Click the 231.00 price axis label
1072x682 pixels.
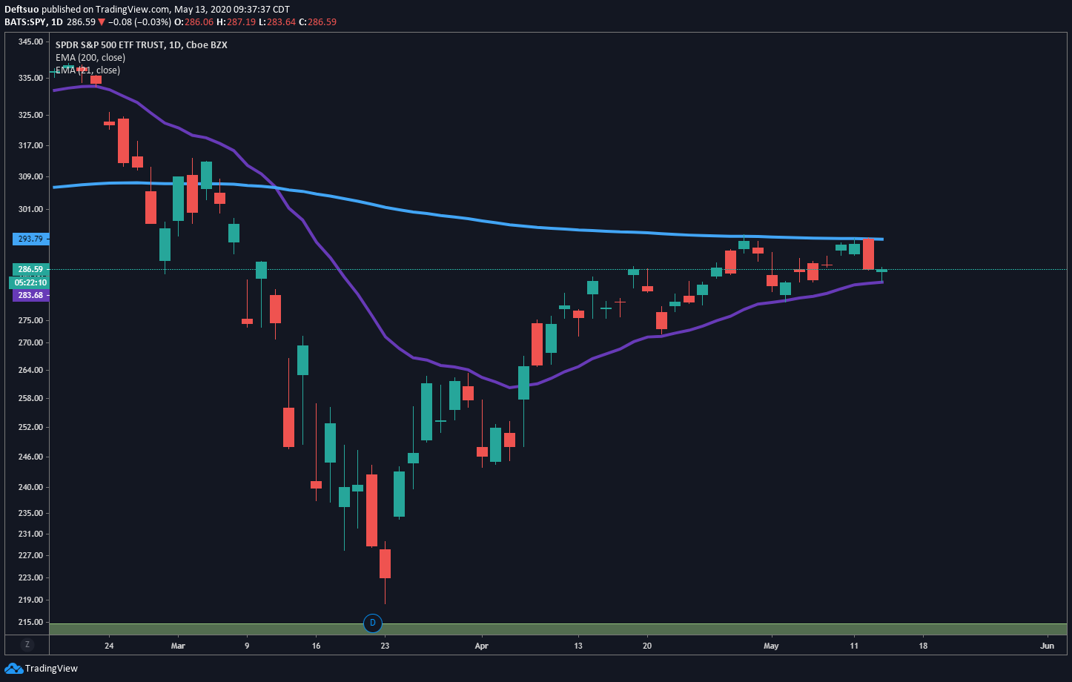30,534
